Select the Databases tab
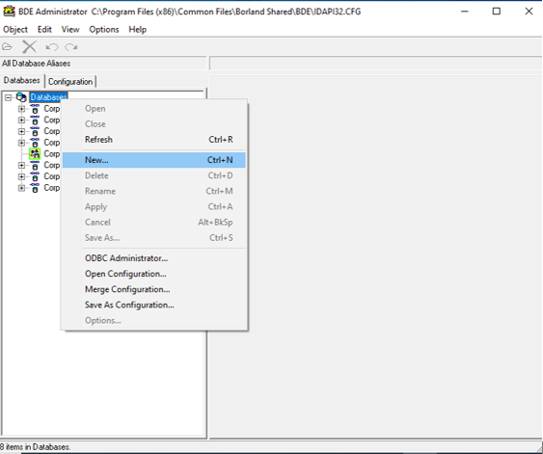 tap(22, 80)
